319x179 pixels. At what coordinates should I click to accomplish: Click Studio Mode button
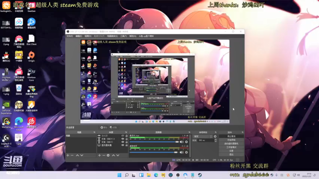pyautogui.click(x=231, y=147)
